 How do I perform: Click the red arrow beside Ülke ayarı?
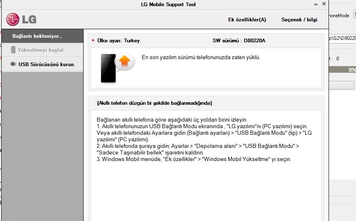click(x=93, y=40)
